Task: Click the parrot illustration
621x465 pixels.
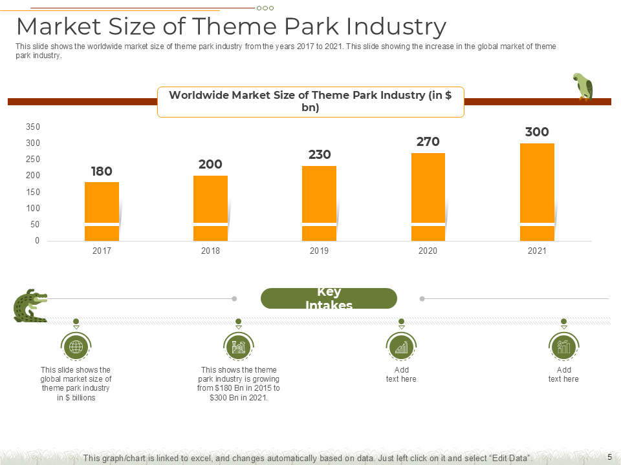Action: coord(583,87)
